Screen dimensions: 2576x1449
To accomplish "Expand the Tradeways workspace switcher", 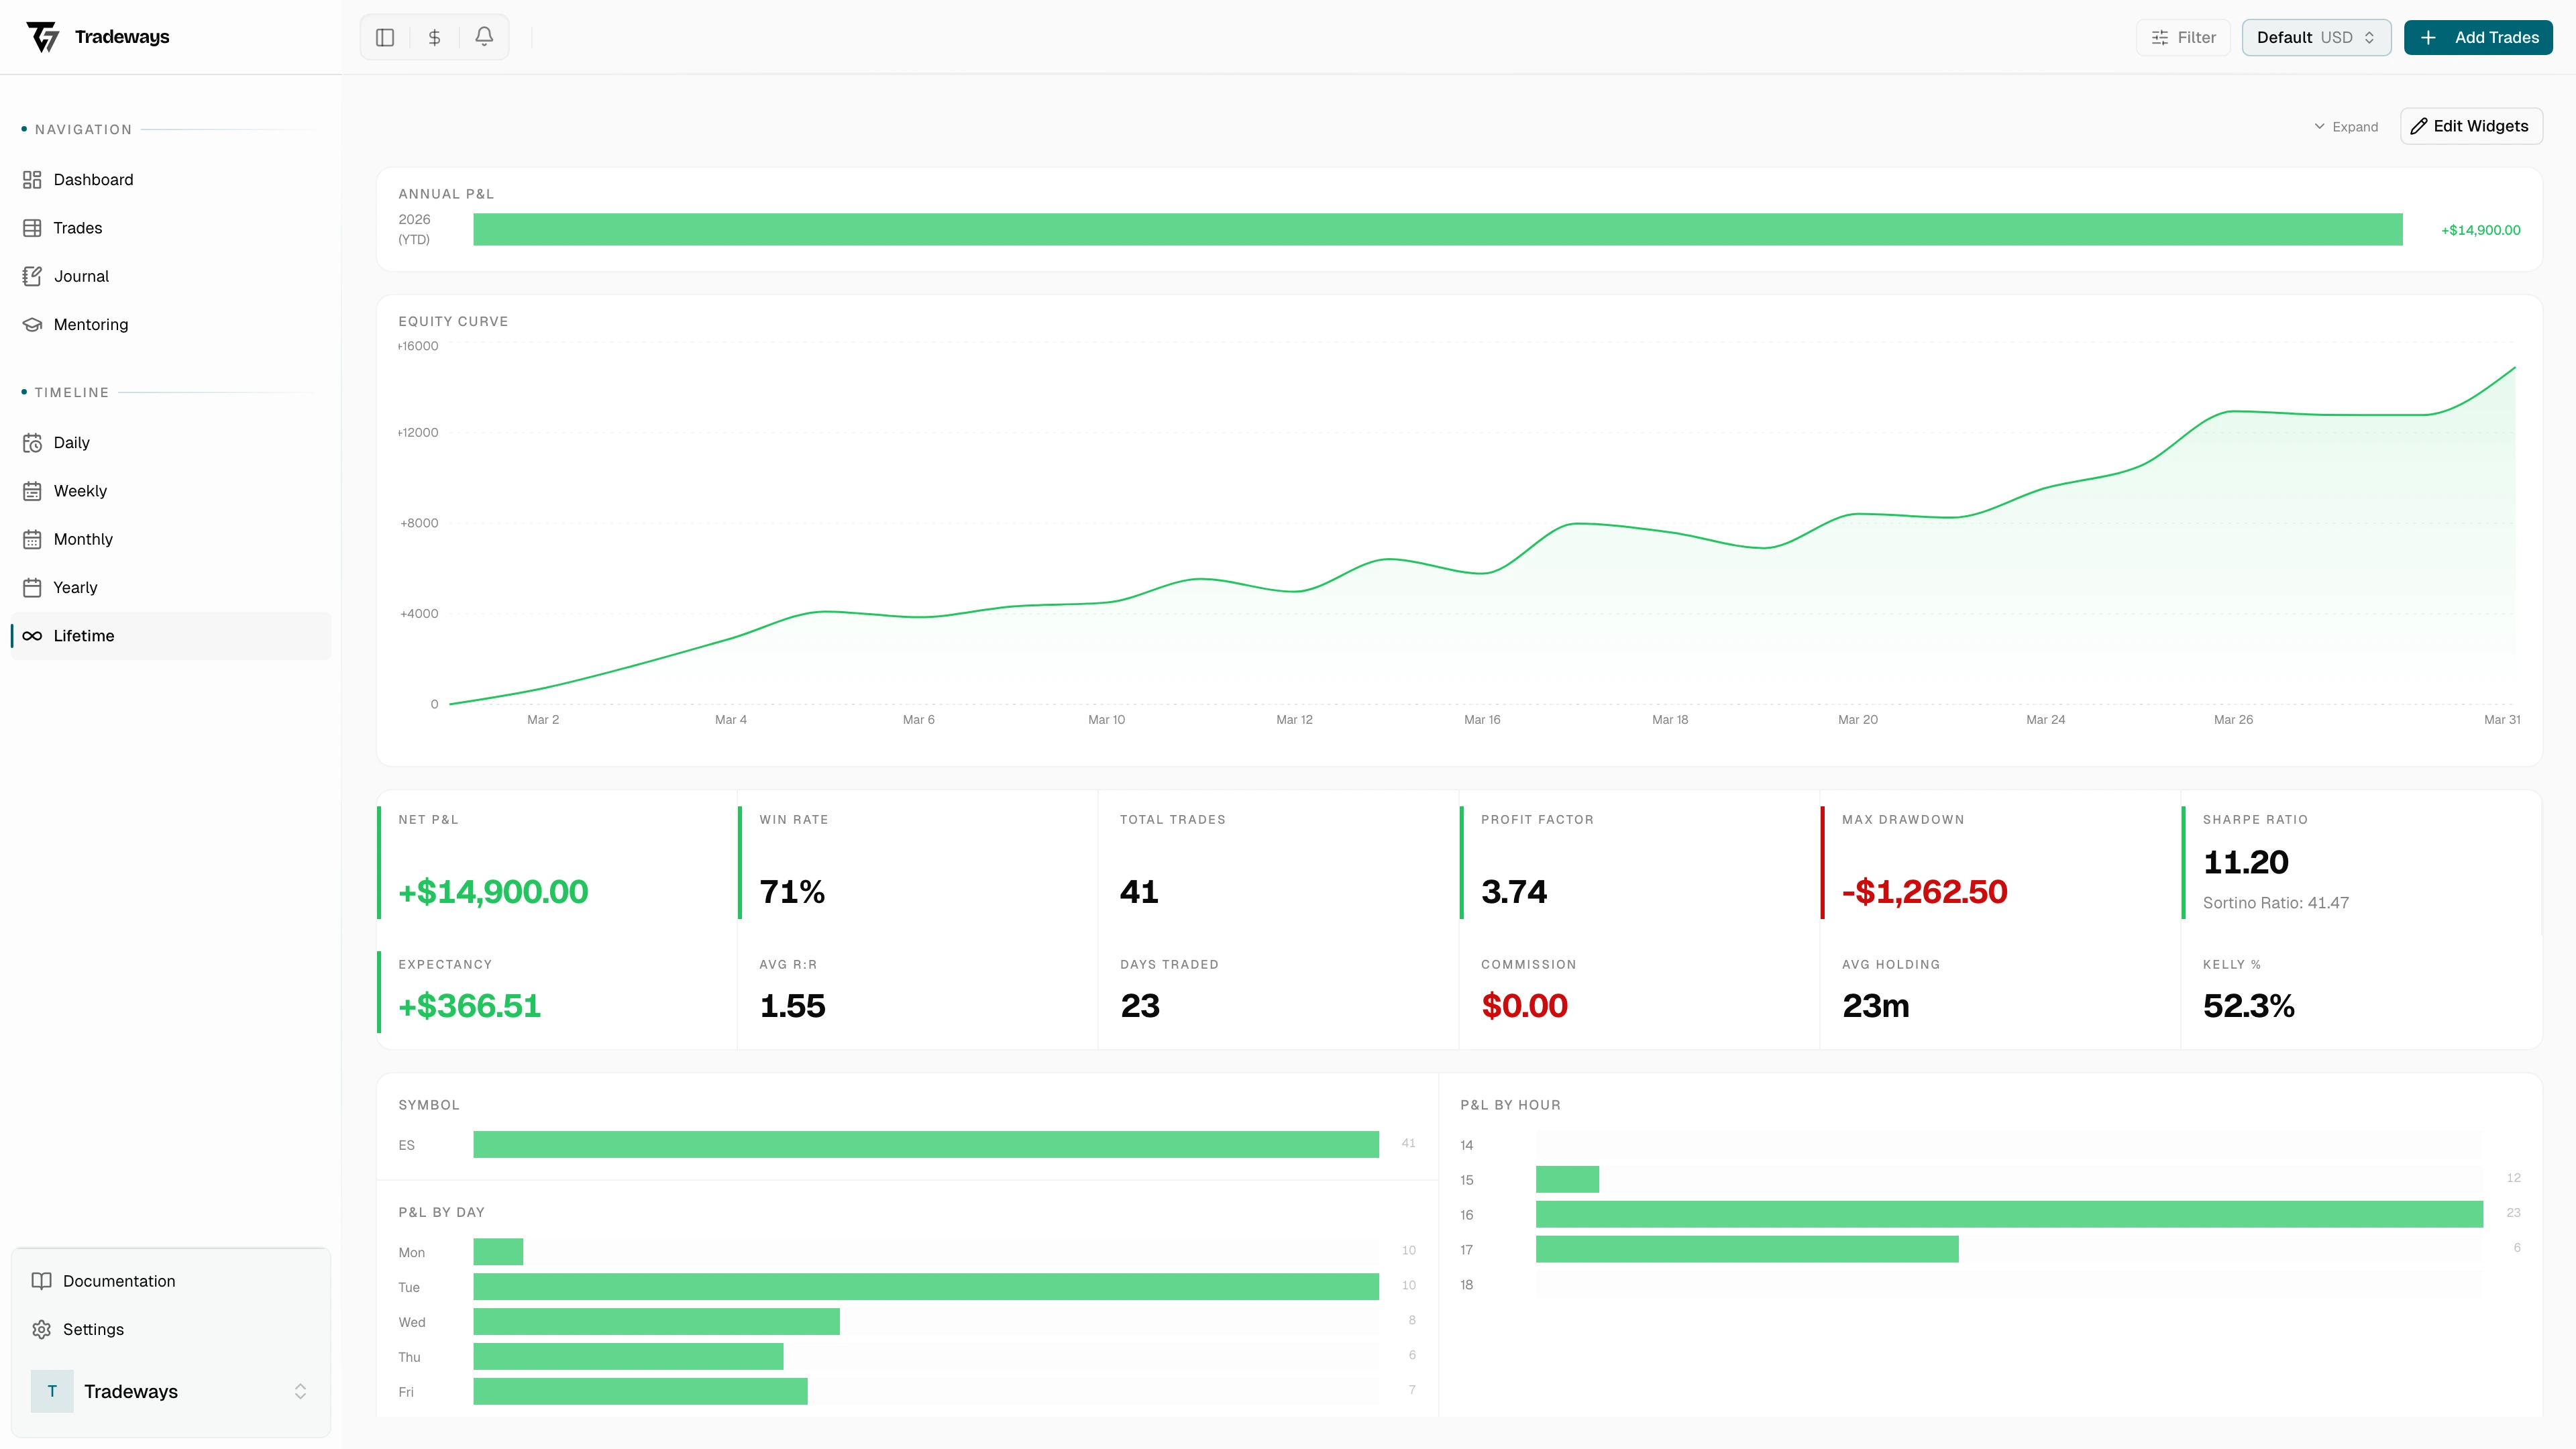I will 170,1391.
